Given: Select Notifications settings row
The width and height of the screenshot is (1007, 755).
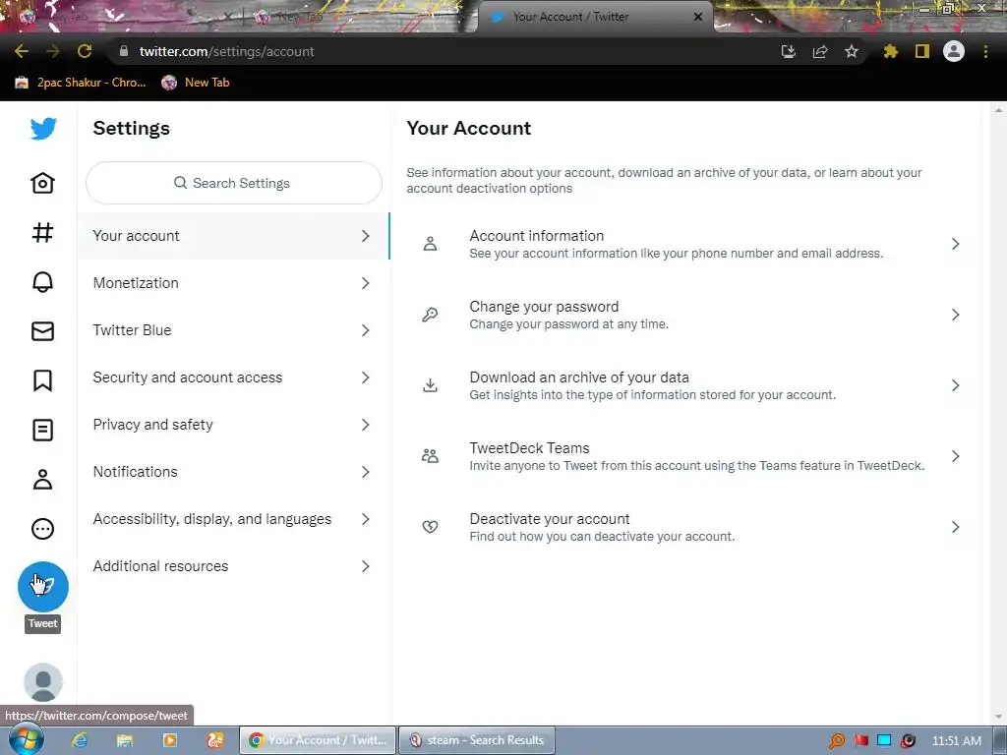Looking at the screenshot, I should (x=234, y=472).
